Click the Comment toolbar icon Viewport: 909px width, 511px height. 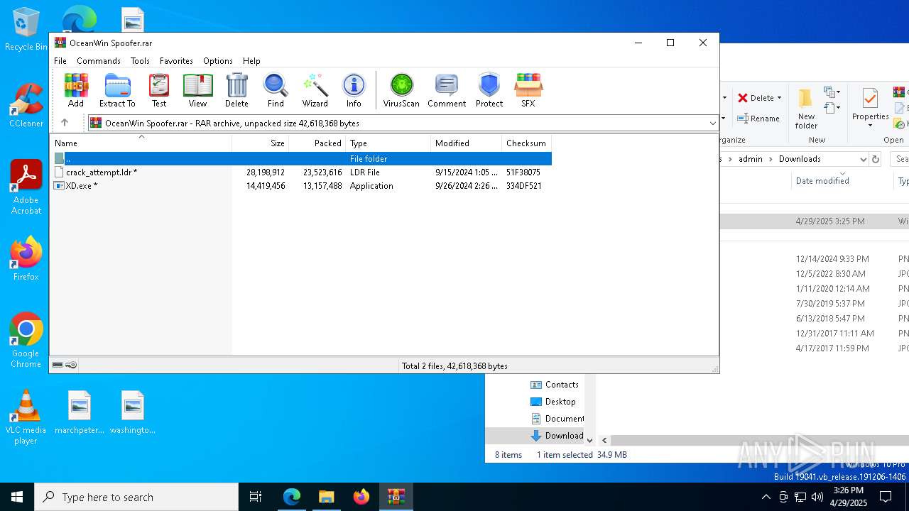tap(447, 90)
